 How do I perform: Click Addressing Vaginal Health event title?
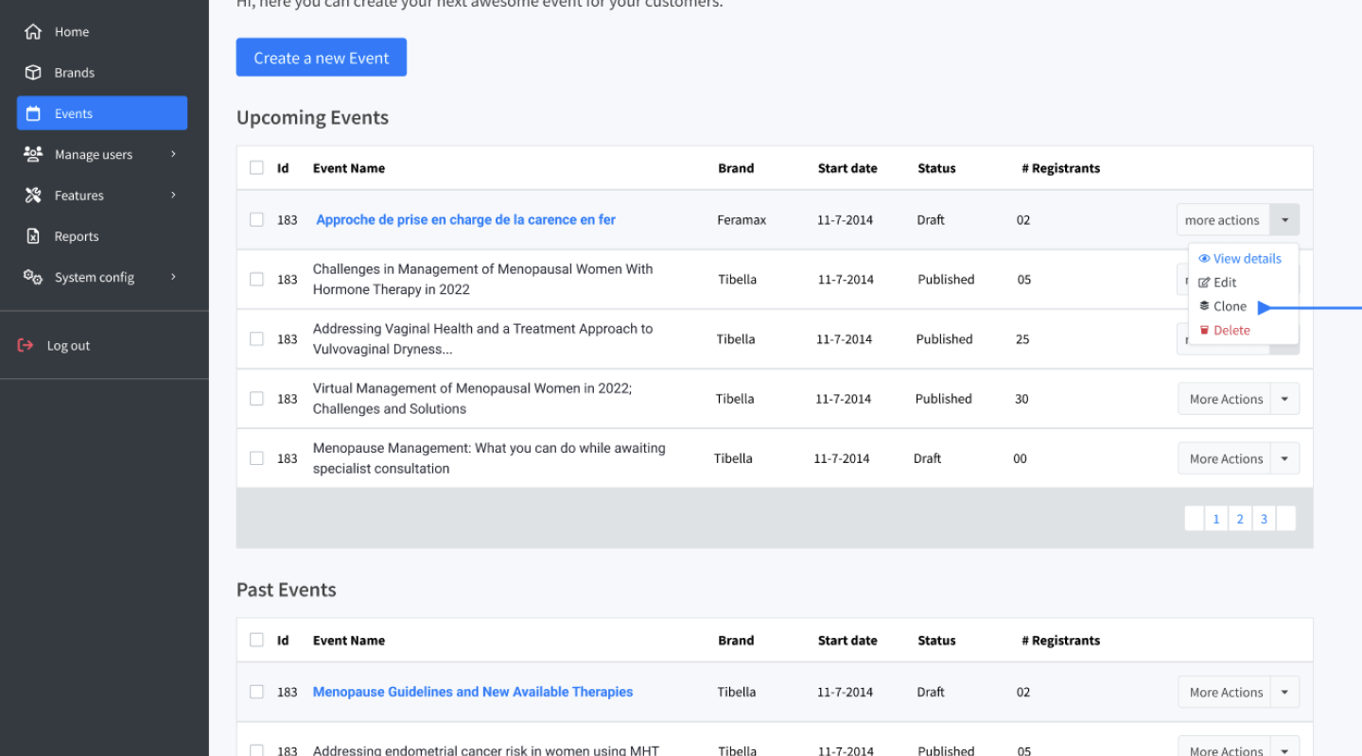pyautogui.click(x=483, y=339)
